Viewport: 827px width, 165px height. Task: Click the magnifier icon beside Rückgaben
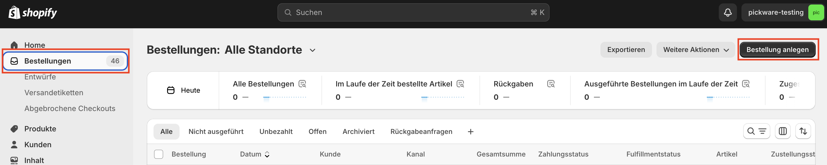tap(551, 84)
